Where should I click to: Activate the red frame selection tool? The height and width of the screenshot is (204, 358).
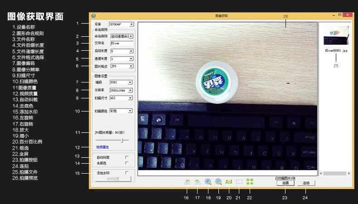[x=239, y=182]
